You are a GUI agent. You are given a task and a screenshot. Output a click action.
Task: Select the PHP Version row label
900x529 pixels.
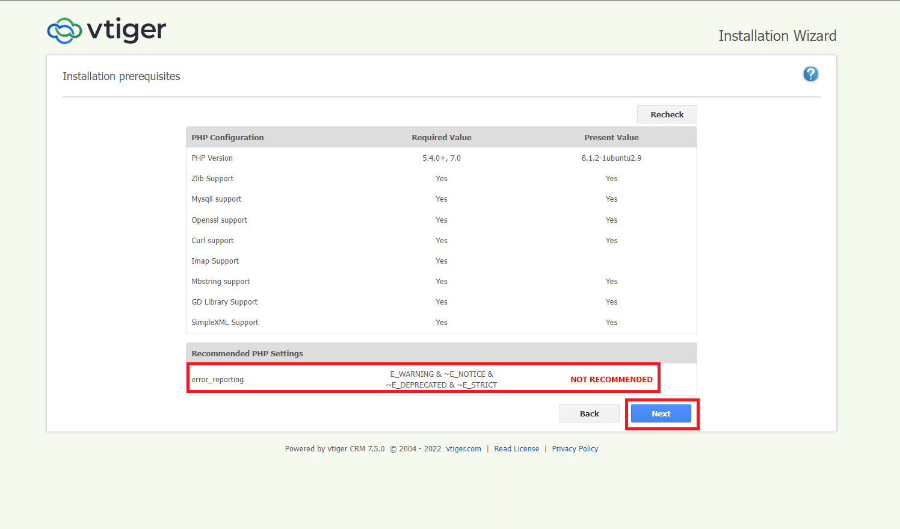coord(212,158)
